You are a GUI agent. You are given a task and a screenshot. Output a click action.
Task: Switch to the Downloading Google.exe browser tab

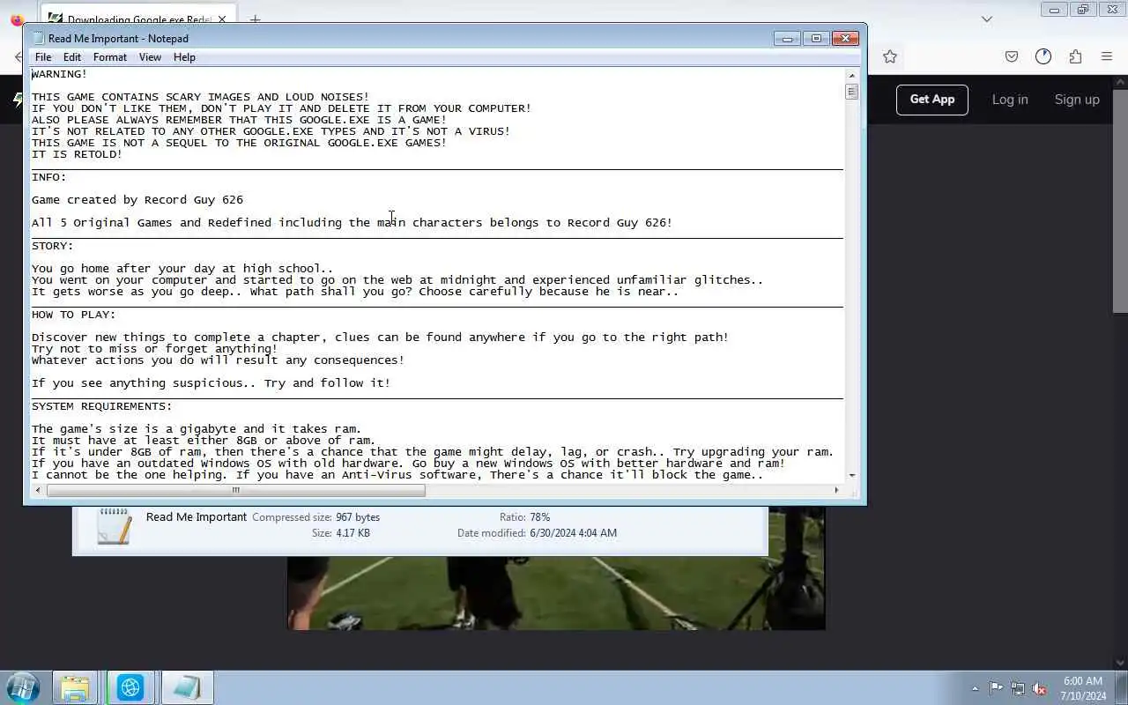pos(137,19)
